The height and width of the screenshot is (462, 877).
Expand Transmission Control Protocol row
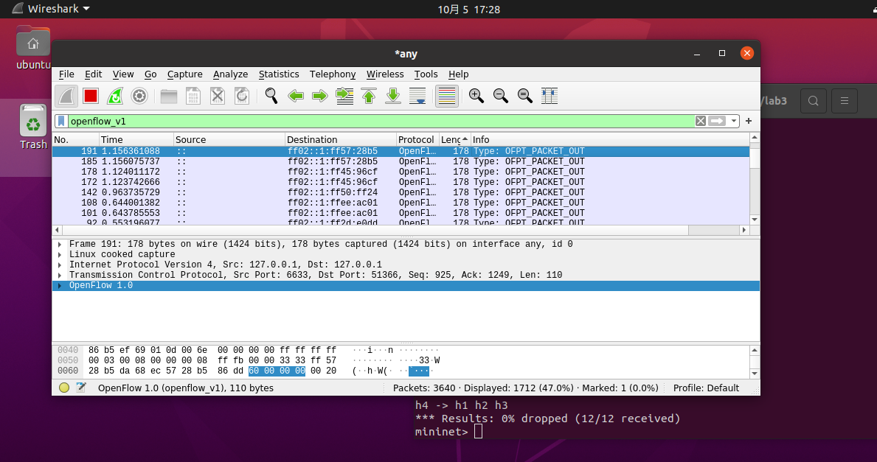pyautogui.click(x=60, y=275)
